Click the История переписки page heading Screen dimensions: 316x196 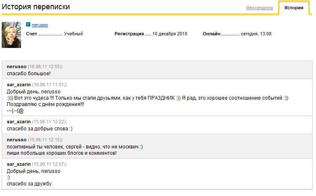click(x=36, y=7)
